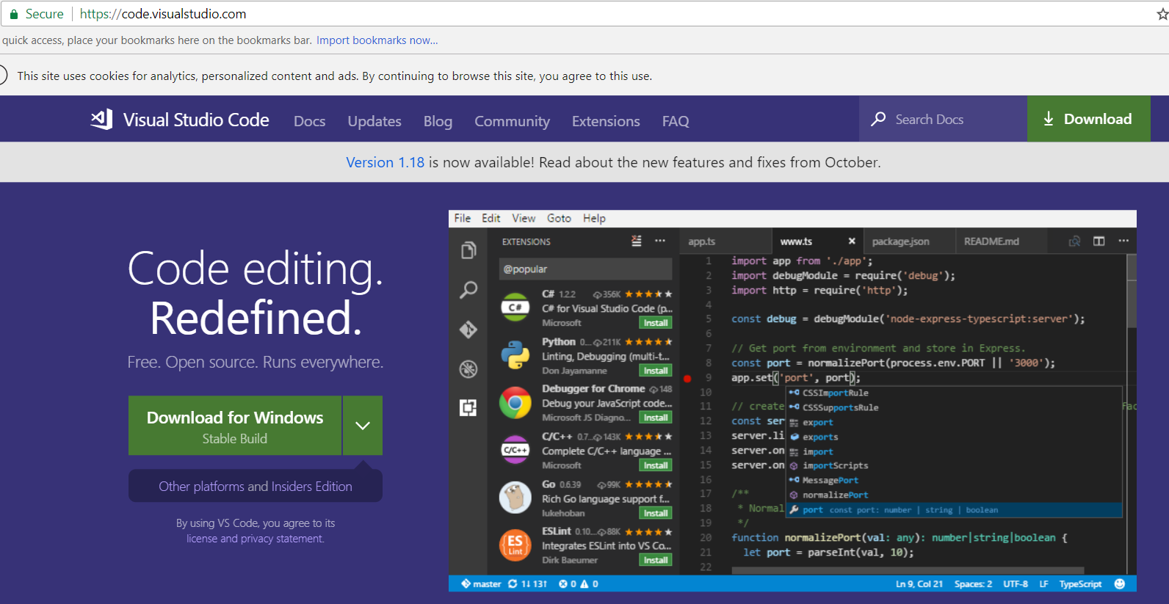This screenshot has height=604, width=1169.
Task: Open the license link
Action: [x=202, y=539]
